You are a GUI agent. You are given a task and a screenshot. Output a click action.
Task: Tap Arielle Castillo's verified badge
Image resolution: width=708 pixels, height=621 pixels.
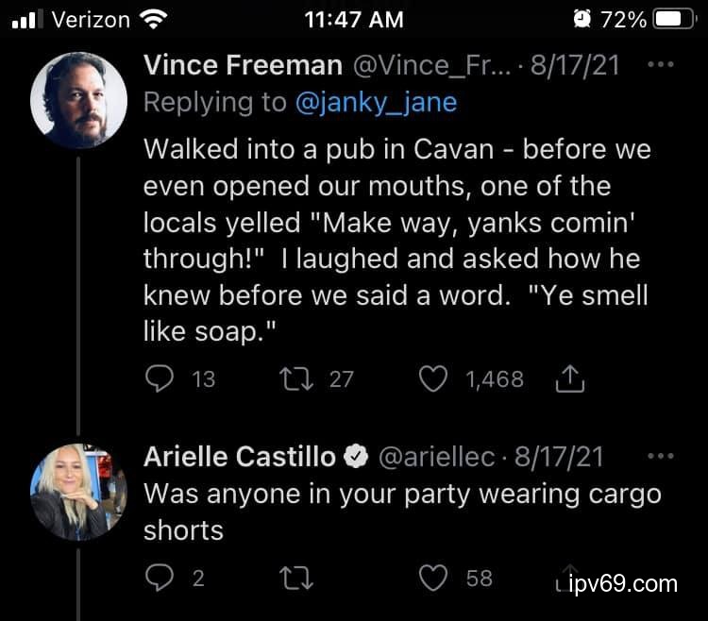(356, 458)
